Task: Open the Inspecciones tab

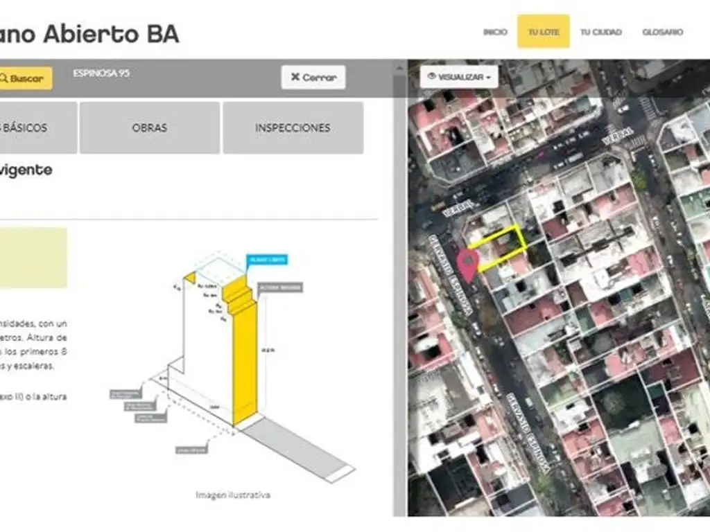Action: 293,127
